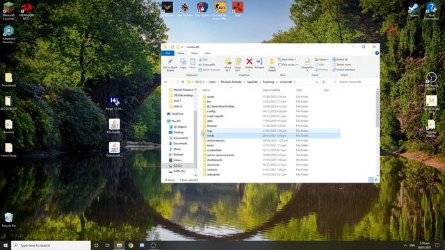Switch to large icons view button

(x=376, y=180)
